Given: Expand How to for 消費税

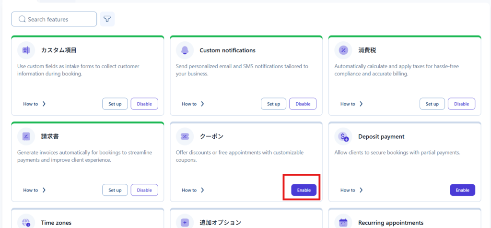Looking at the screenshot, I should (x=351, y=104).
